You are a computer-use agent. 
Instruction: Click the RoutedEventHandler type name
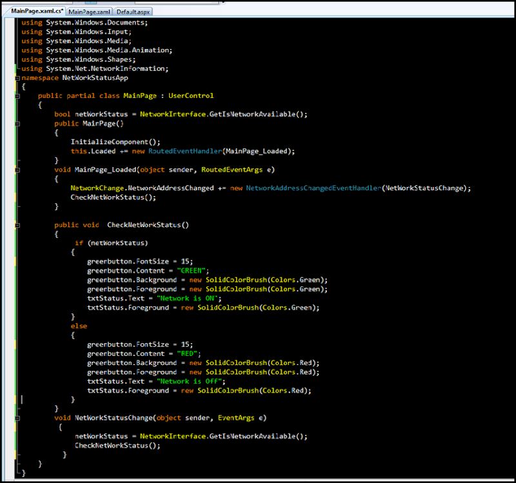[x=185, y=151]
